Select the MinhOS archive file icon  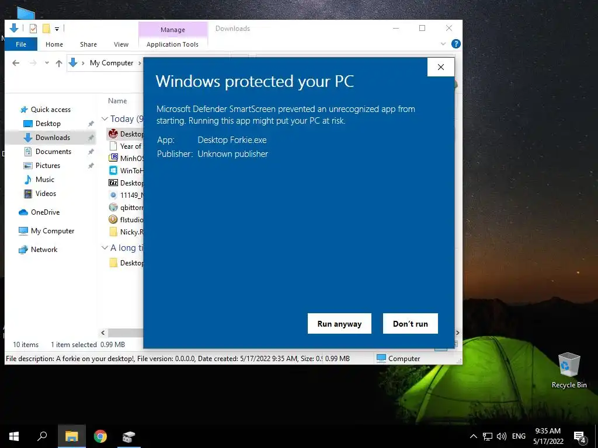113,158
